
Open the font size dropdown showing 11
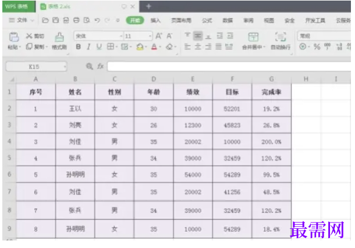[x=150, y=36]
